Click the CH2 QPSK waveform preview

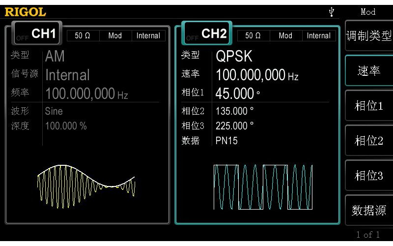pyautogui.click(x=263, y=187)
